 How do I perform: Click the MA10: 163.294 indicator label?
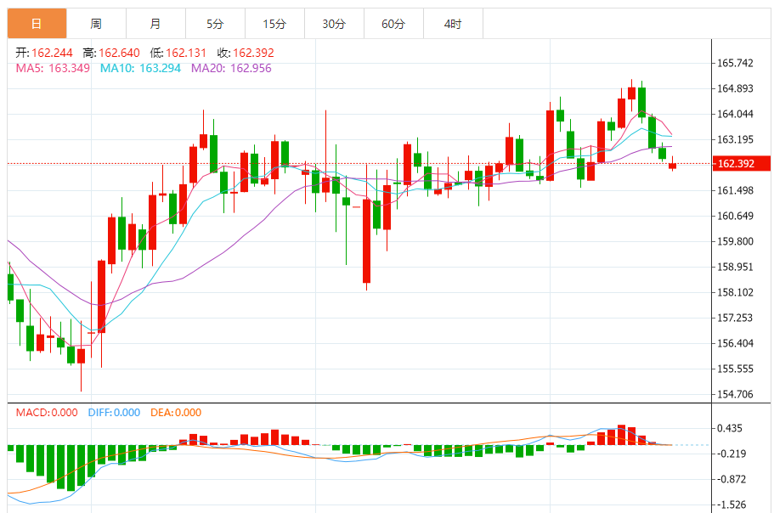click(x=141, y=68)
